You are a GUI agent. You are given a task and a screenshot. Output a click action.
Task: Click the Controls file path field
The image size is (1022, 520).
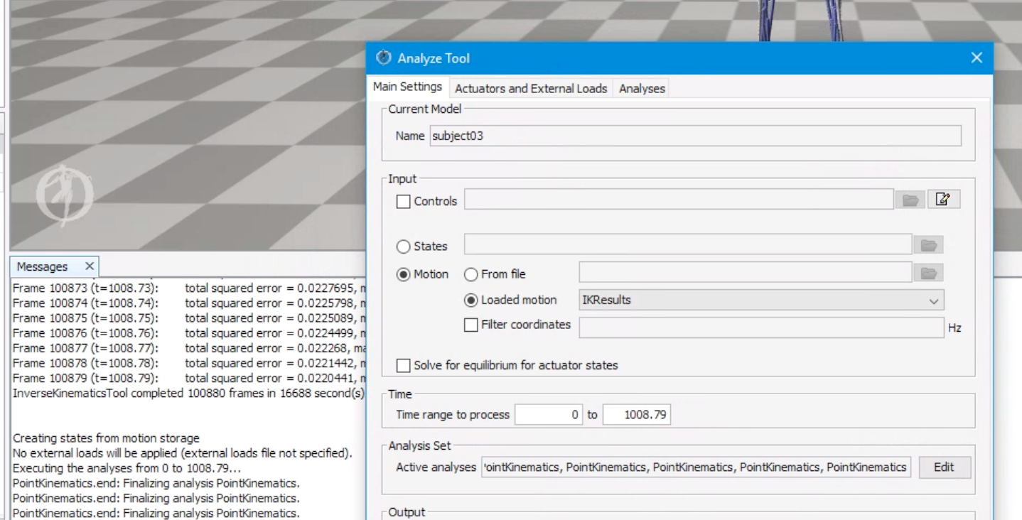pos(679,200)
